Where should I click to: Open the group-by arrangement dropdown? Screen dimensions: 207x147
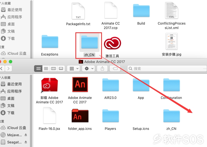(73, 69)
